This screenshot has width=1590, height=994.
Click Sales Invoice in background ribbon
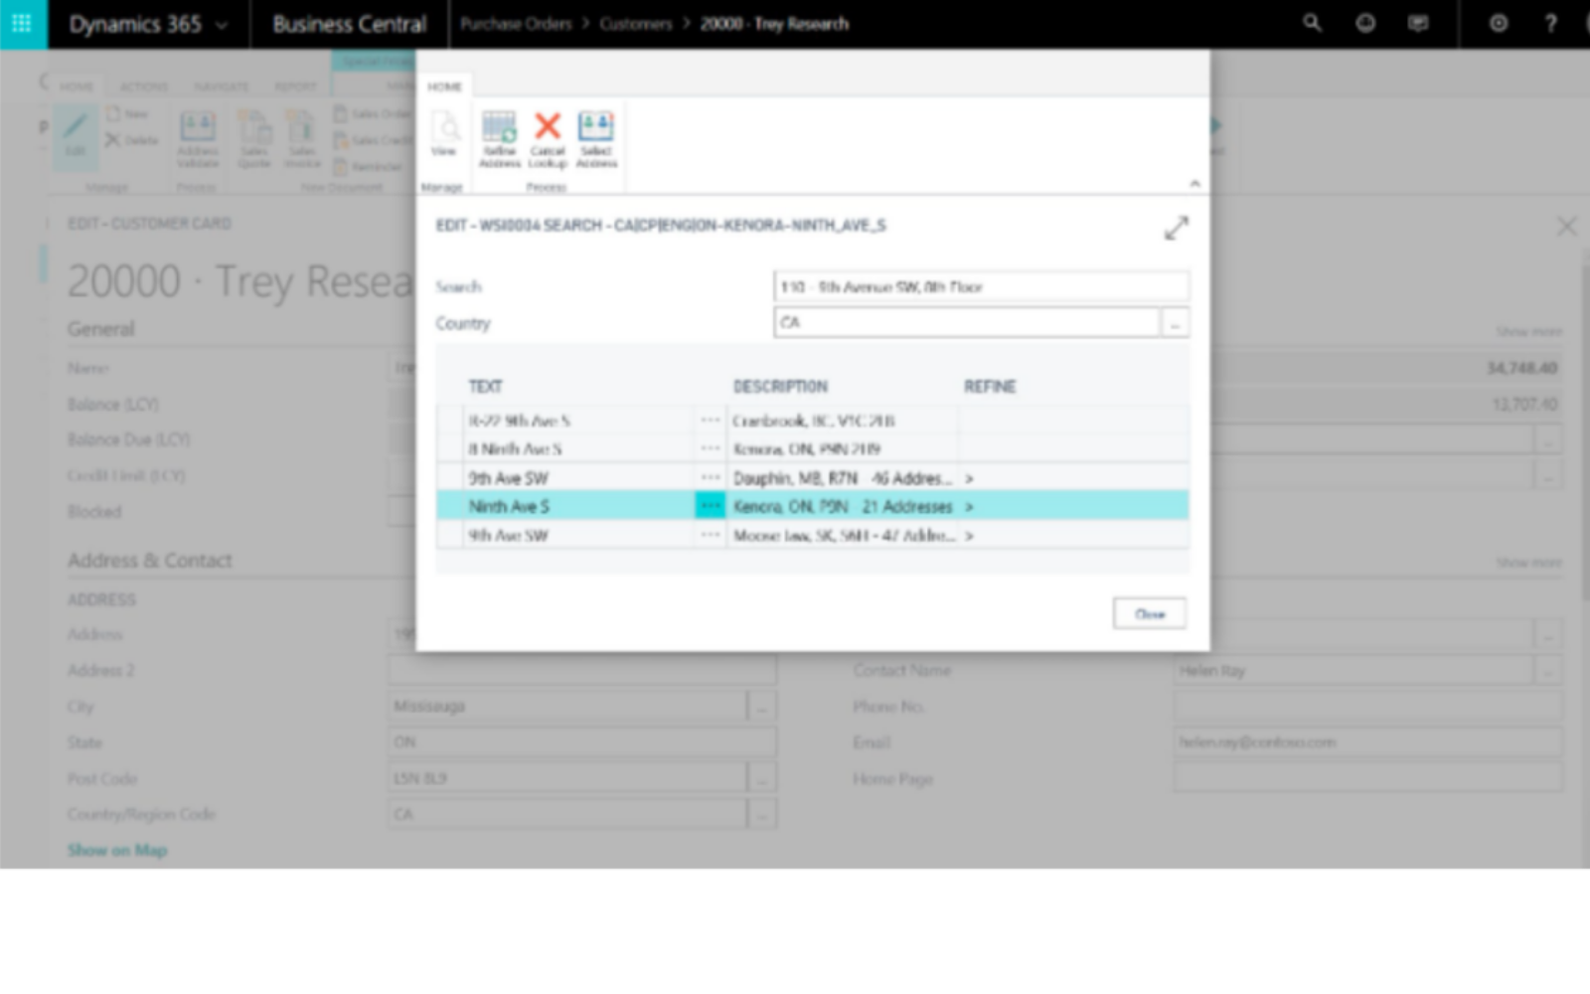pos(302,139)
